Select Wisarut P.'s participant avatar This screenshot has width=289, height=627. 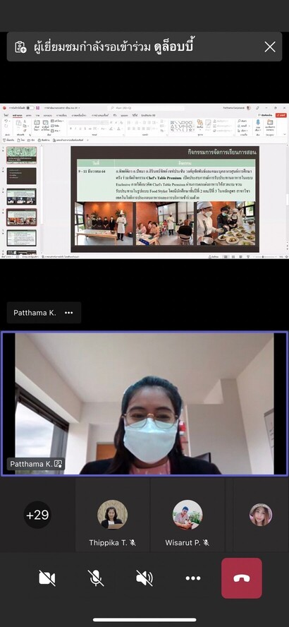[x=187, y=515]
